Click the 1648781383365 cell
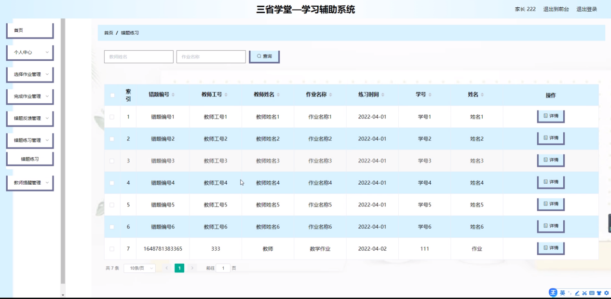 [163, 249]
